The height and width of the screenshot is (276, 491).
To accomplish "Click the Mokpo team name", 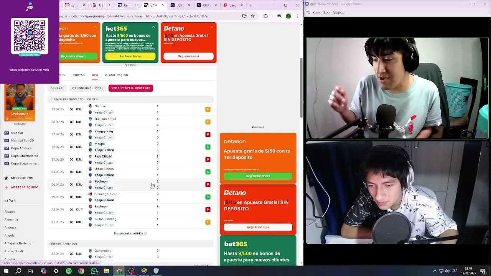I will 99,144.
